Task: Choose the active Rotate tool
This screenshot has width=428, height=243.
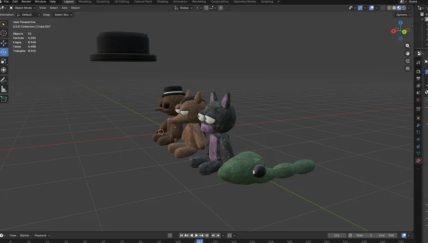Action: point(4,52)
